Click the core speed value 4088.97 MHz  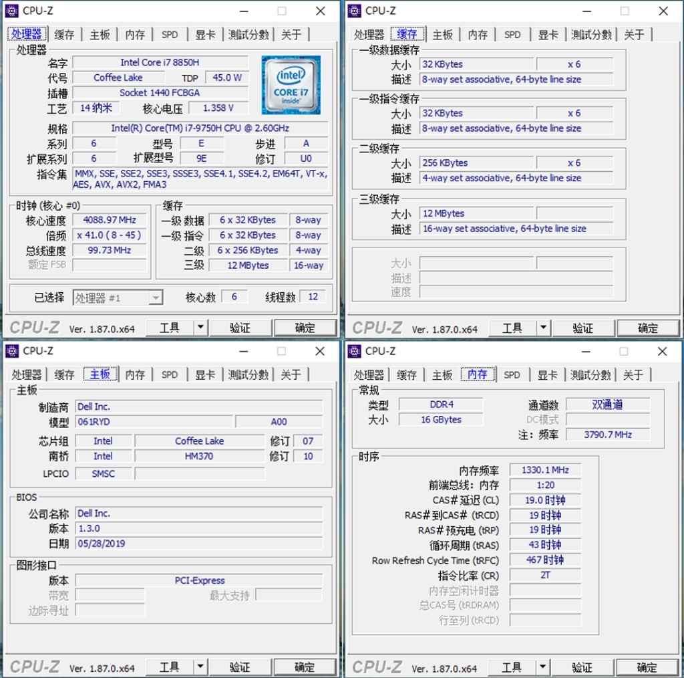coord(110,220)
